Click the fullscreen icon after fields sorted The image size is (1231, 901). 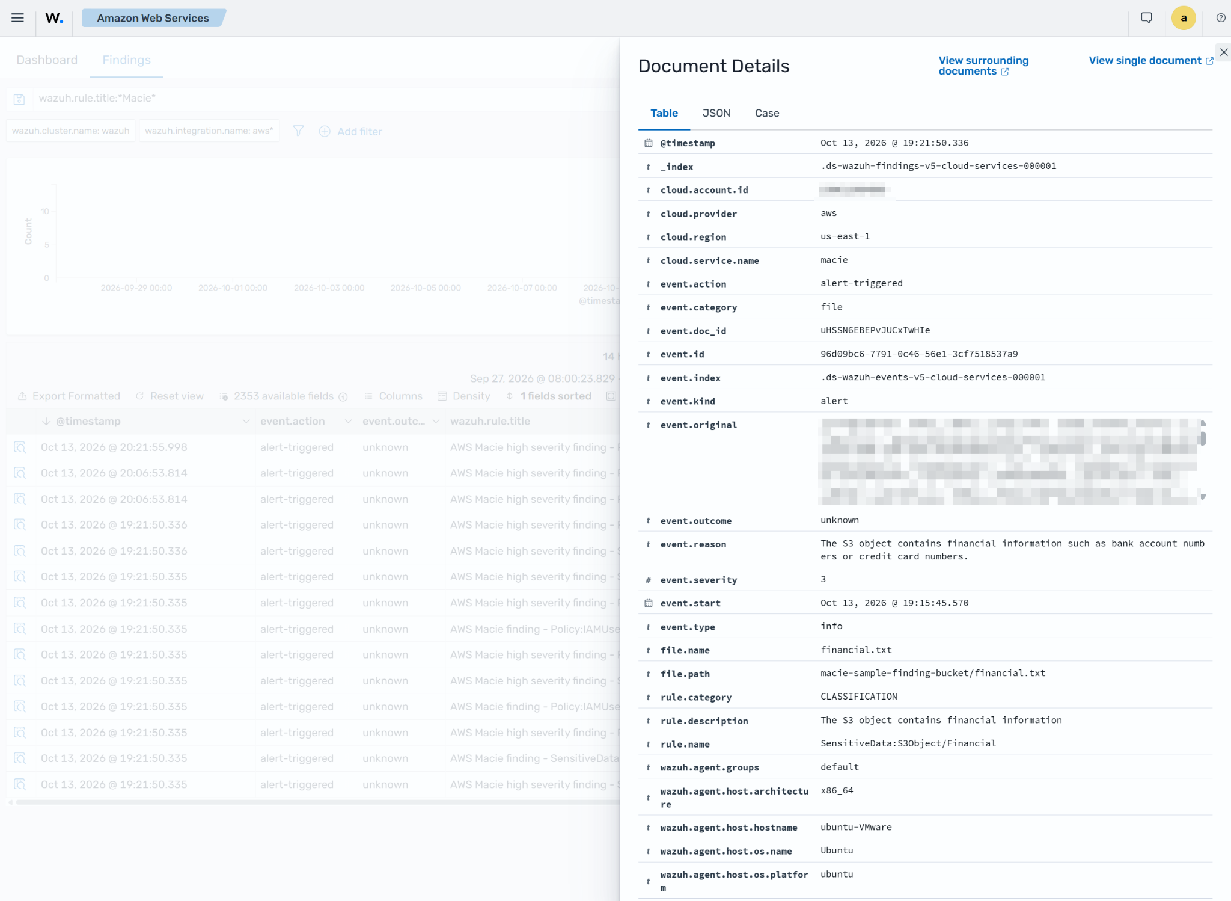(611, 396)
